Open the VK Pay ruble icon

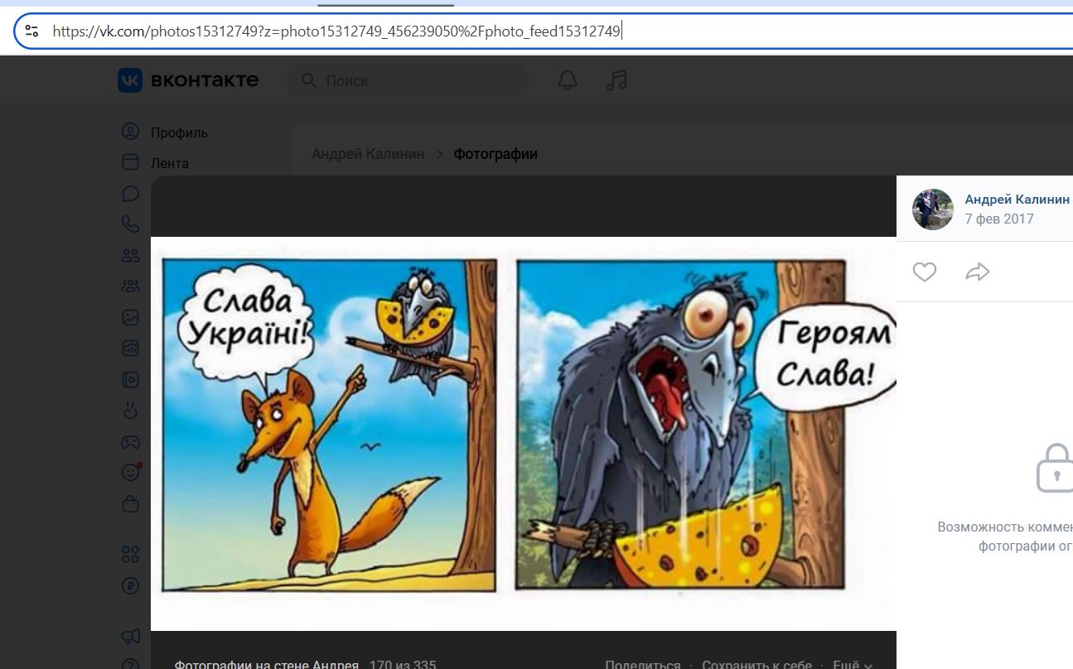(x=130, y=585)
